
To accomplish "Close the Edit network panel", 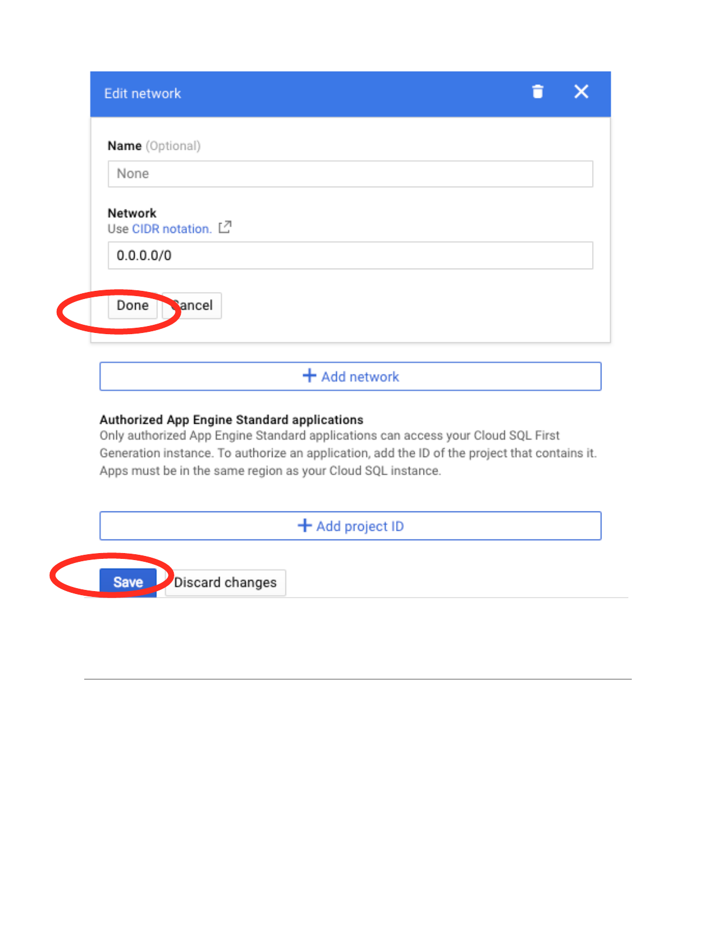I will point(581,92).
